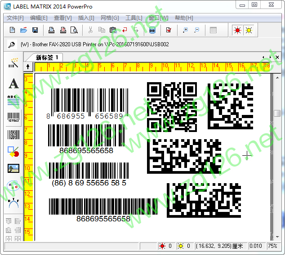
Task: Open the 帮助[H] menu
Action: (x=184, y=18)
